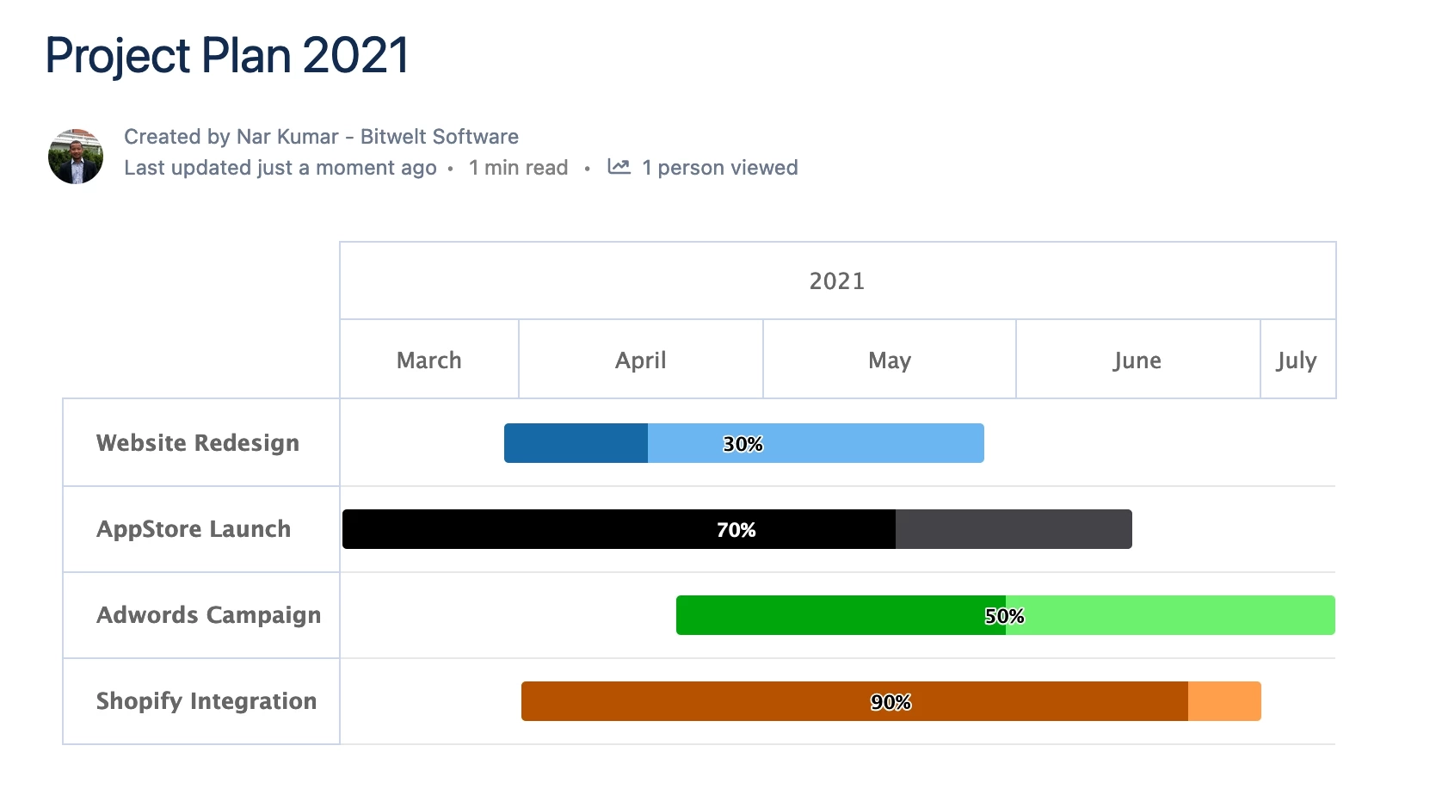The image size is (1442, 795).
Task: Expand the 2021 year header
Action: [836, 280]
